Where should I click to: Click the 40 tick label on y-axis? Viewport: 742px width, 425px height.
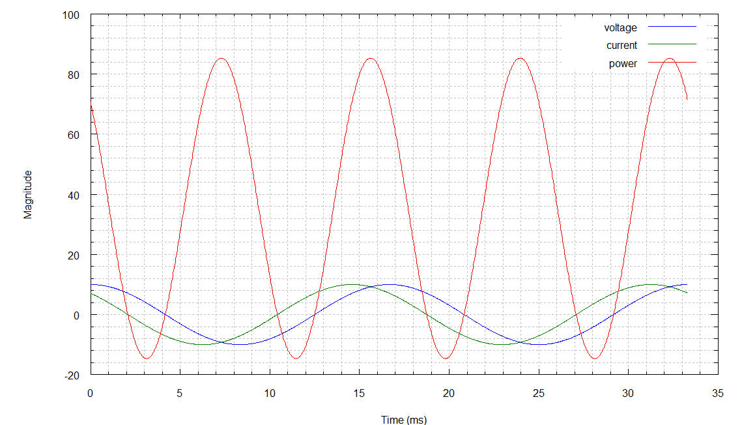click(73, 195)
